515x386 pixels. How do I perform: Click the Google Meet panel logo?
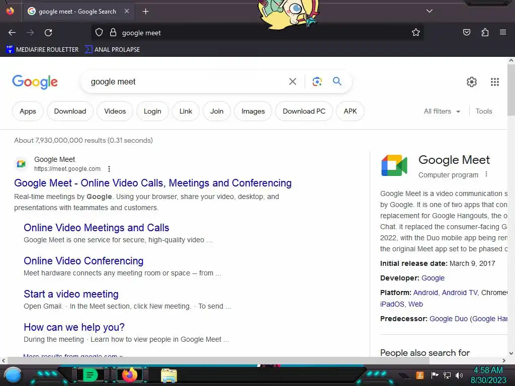(394, 165)
